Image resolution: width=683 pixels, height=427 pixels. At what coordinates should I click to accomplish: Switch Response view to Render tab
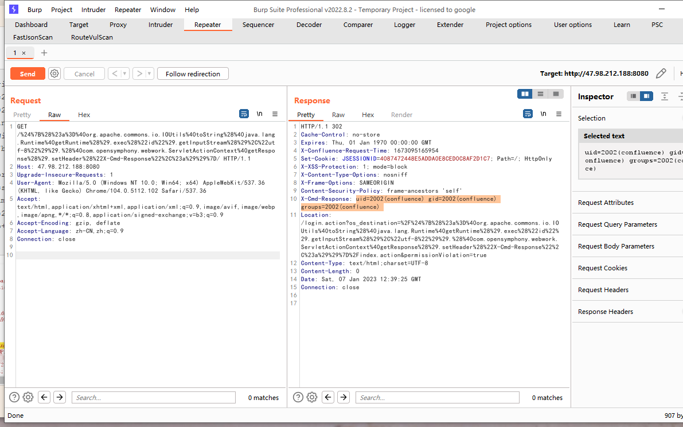click(401, 115)
